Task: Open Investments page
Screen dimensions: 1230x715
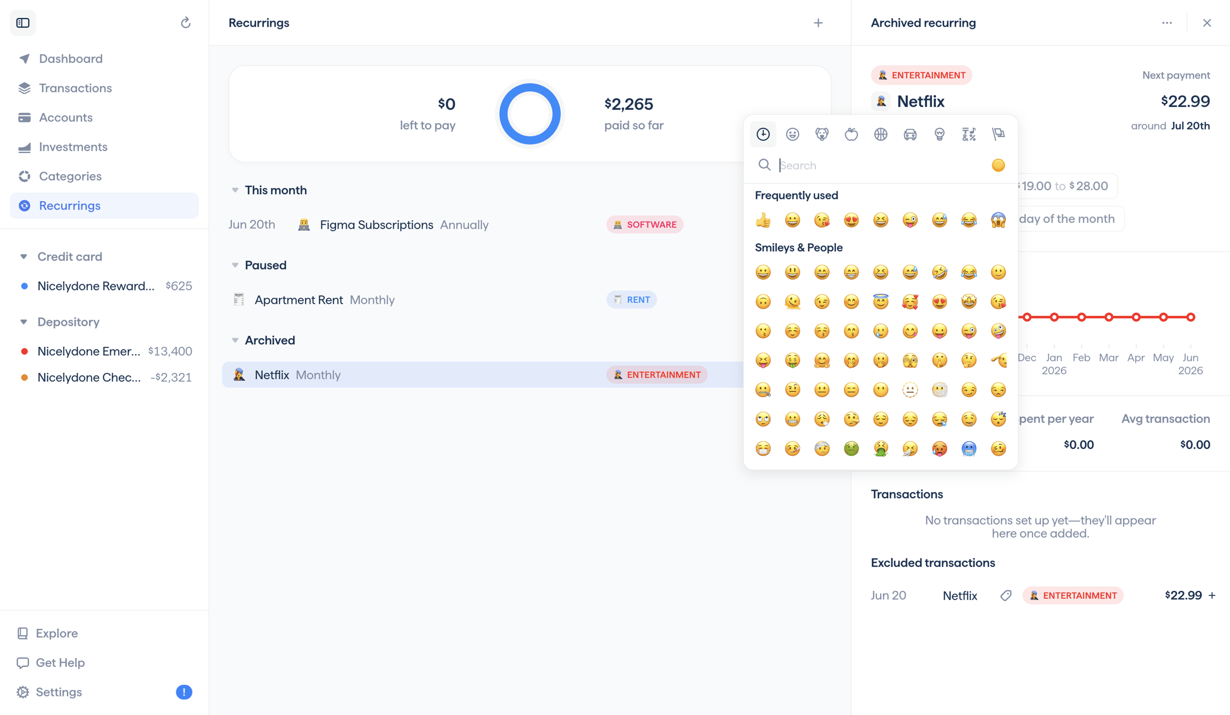Action: (x=104, y=147)
